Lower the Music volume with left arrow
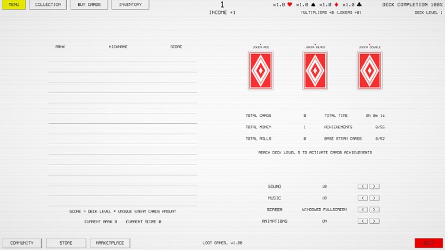The height and width of the screenshot is (250, 445). [x=363, y=198]
